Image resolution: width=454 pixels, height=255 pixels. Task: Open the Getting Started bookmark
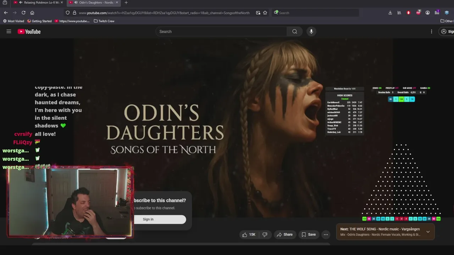click(39, 21)
